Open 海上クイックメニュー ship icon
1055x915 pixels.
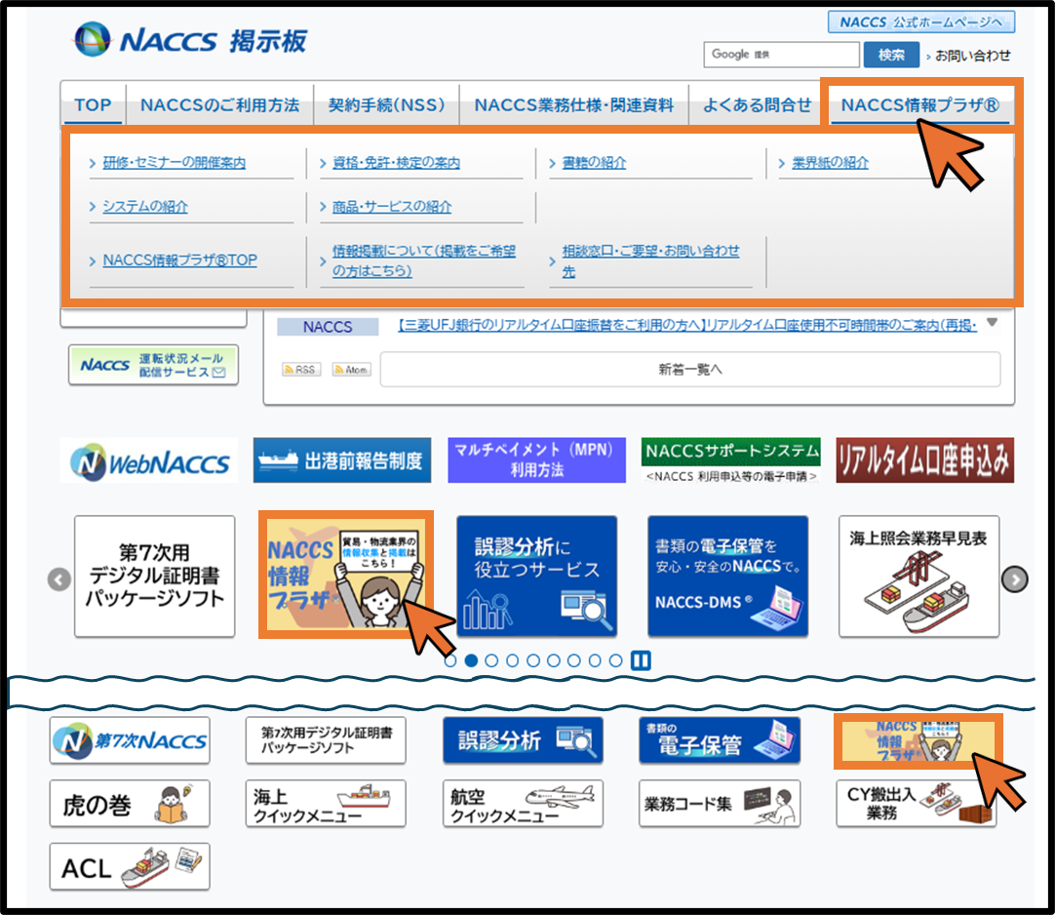click(326, 804)
